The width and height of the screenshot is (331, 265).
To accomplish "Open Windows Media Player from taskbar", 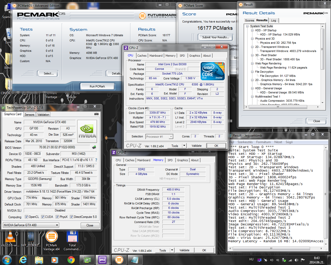I will tap(55, 260).
